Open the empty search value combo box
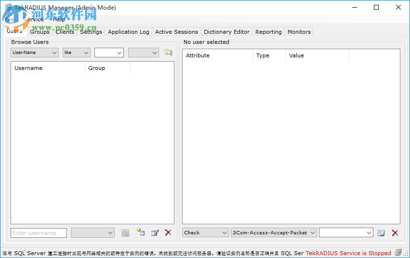This screenshot has height=258, width=410. click(109, 53)
